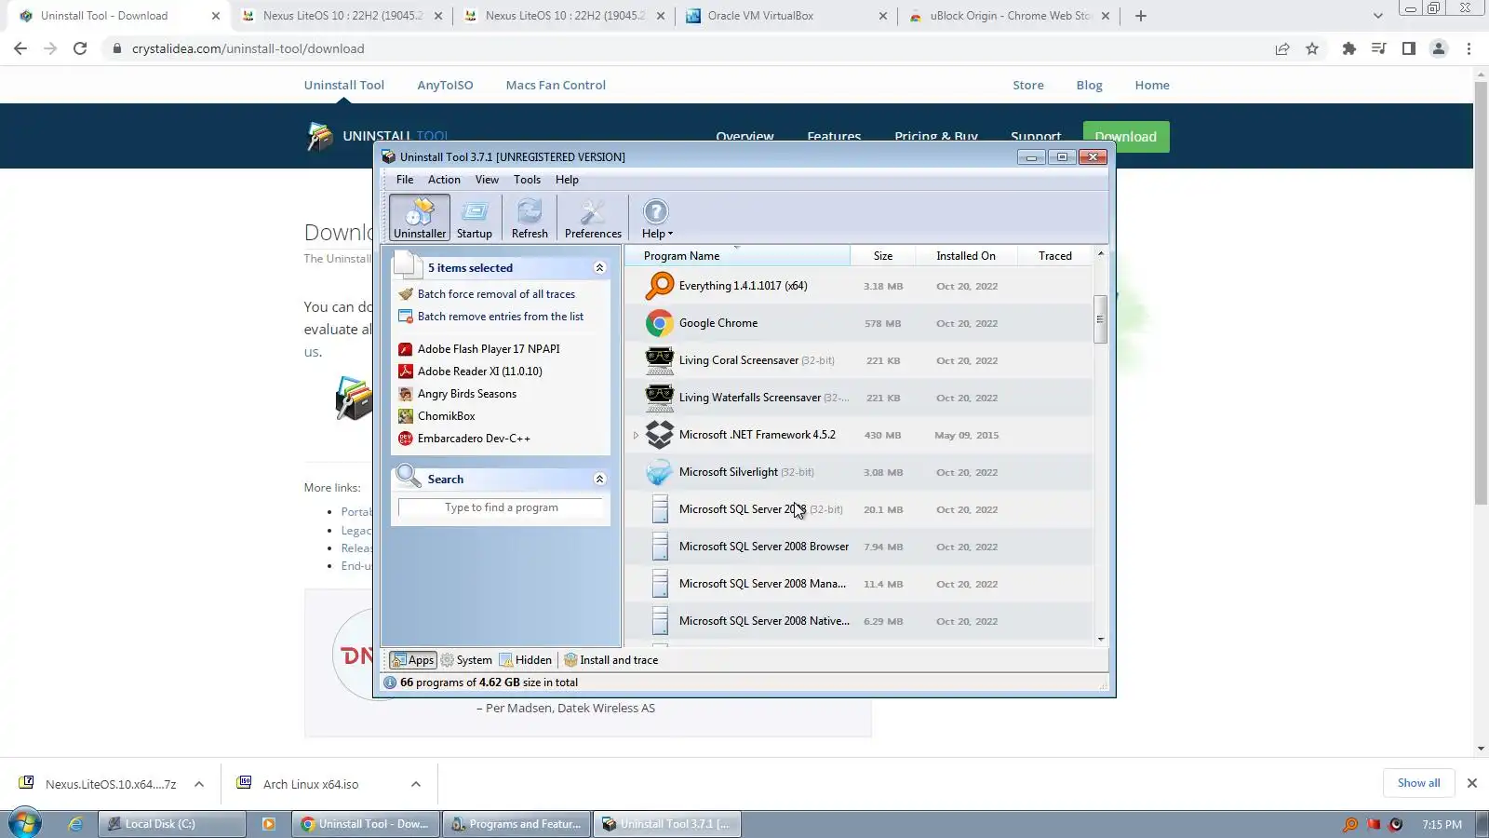Open the Tools menu
1489x838 pixels.
click(x=527, y=180)
